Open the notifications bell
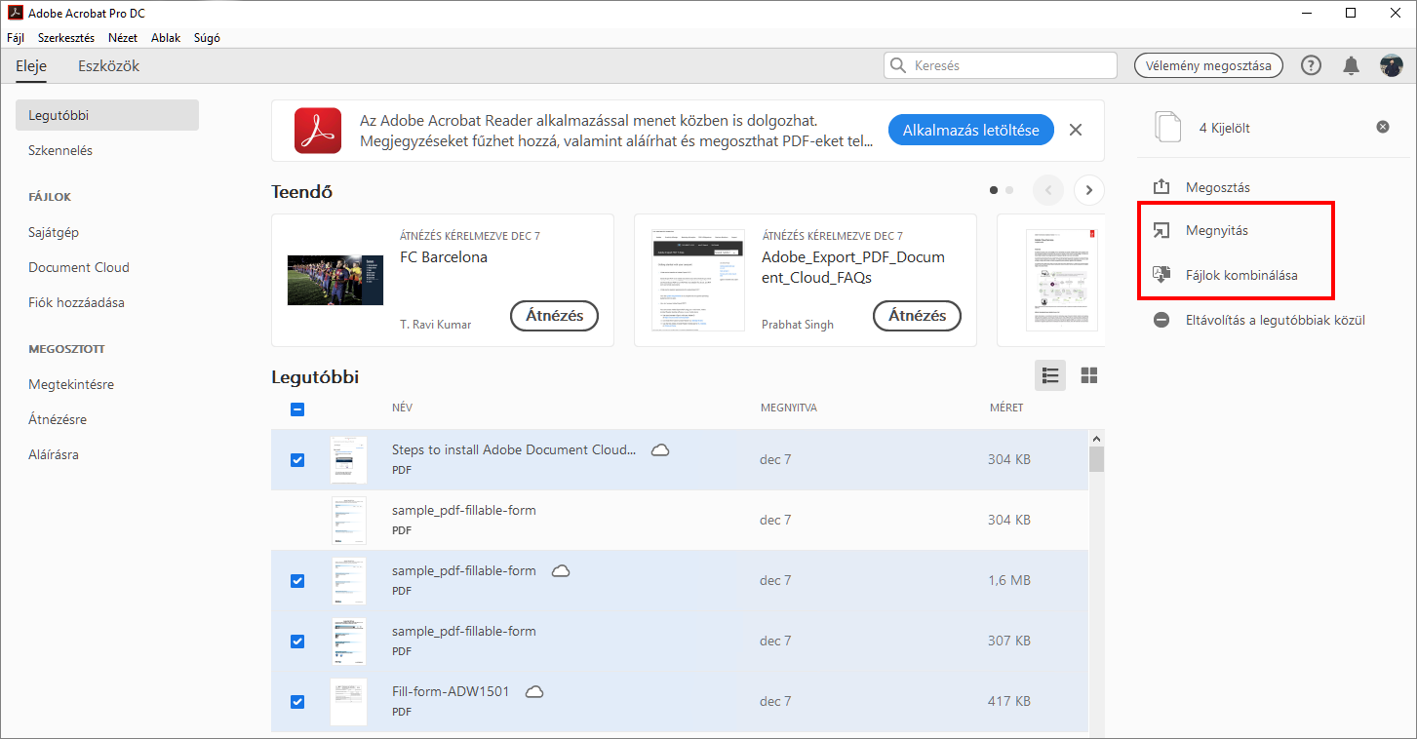 1351,65
